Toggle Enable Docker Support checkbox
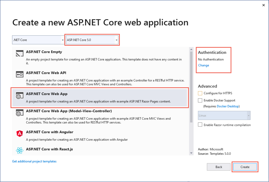The width and height of the screenshot is (269, 182). tap(200, 100)
